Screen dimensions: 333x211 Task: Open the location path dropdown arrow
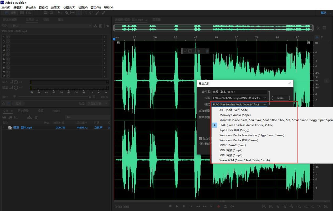pos(265,98)
